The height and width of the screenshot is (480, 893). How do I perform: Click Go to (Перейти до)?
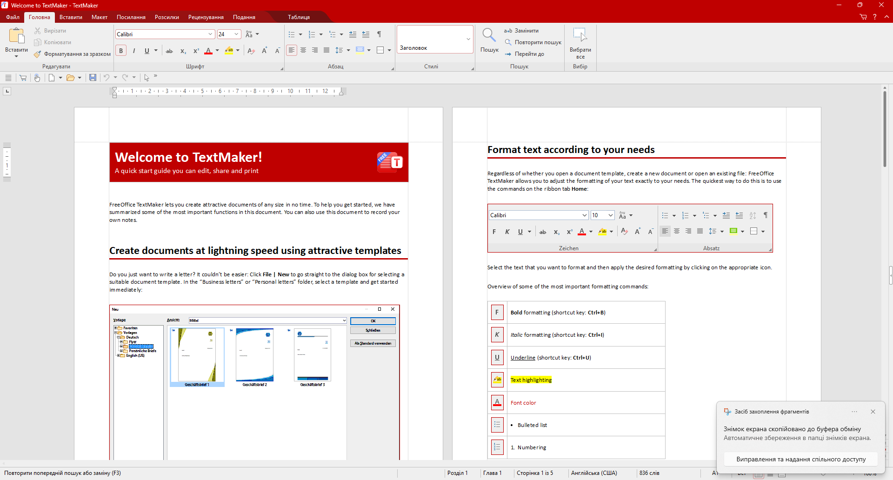(524, 54)
